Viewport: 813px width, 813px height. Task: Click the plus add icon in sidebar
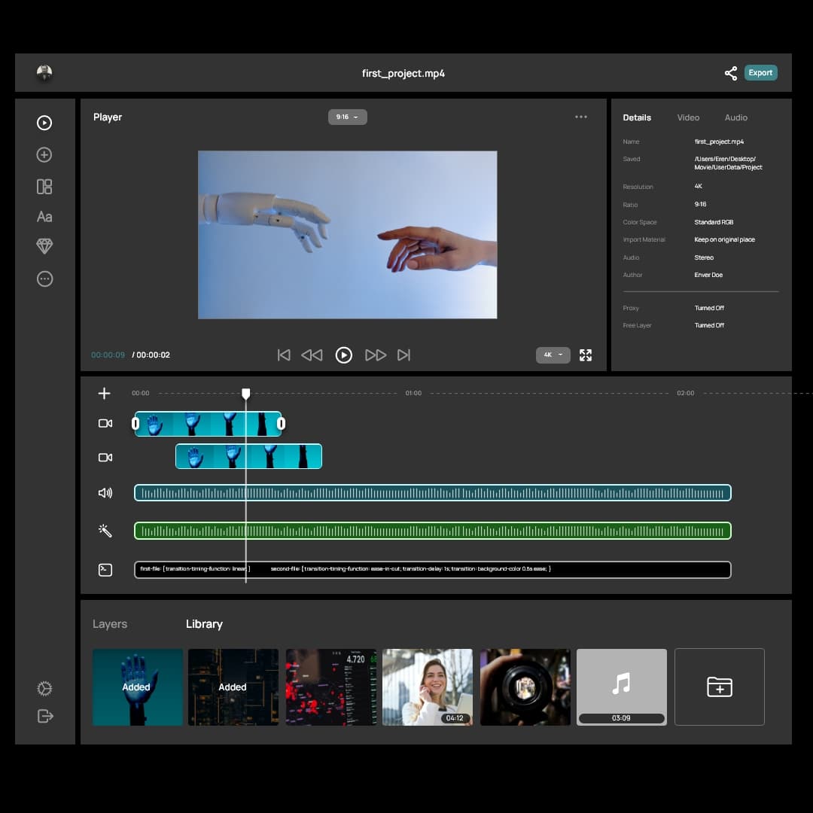click(44, 154)
